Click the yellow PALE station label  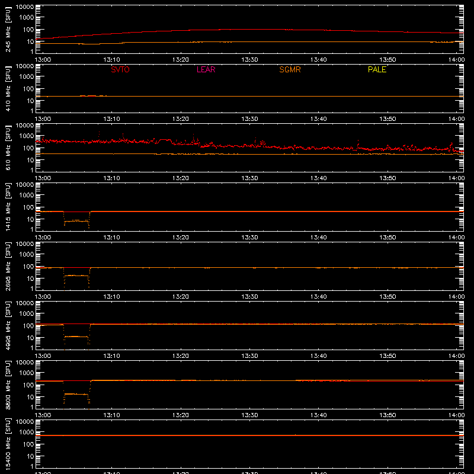pos(377,69)
